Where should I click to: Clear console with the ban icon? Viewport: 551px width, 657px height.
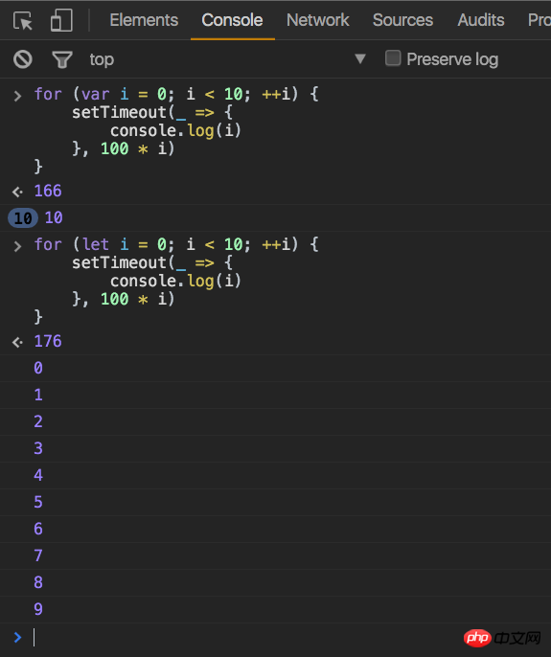click(23, 59)
